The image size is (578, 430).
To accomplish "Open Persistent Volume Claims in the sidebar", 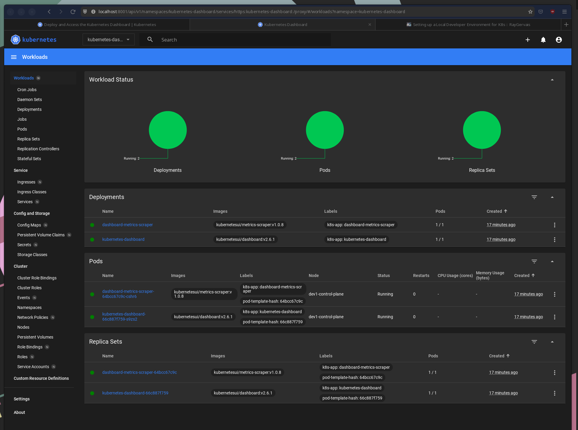I will (41, 235).
